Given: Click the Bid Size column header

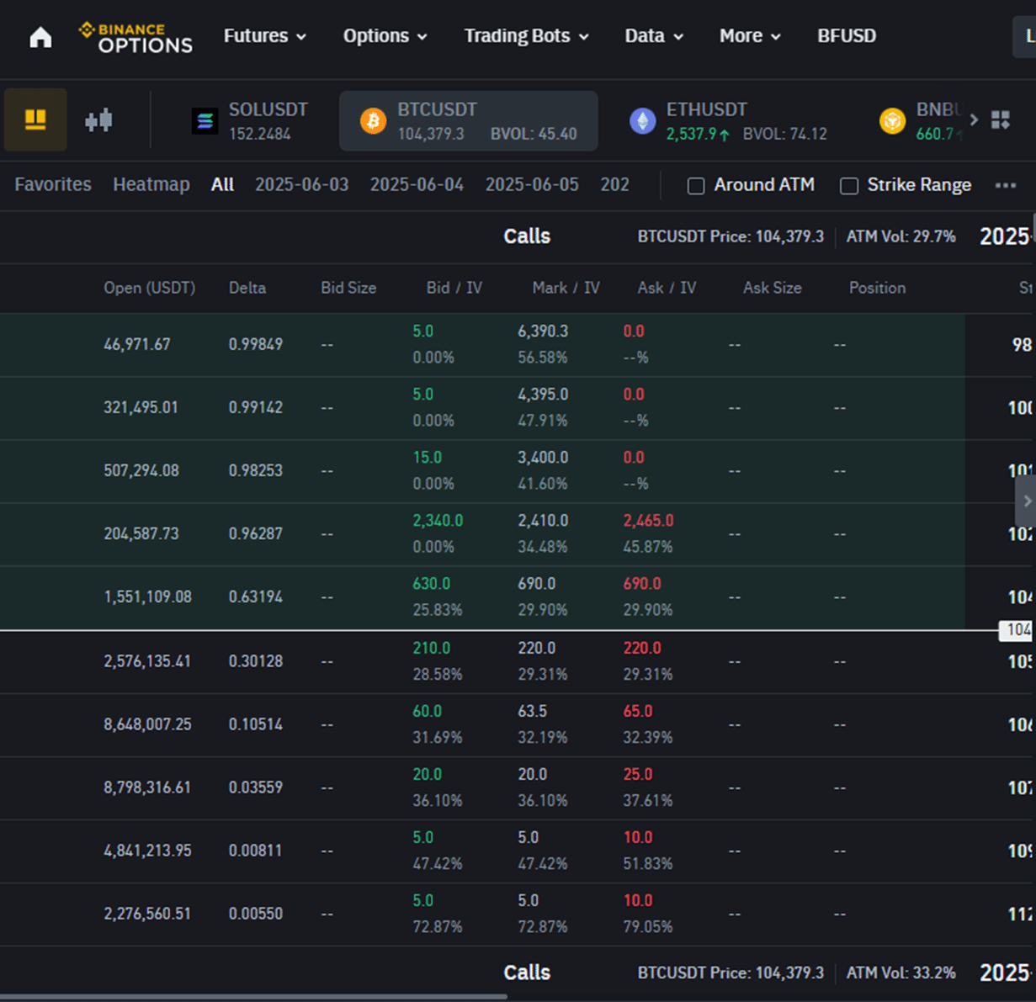Looking at the screenshot, I should pyautogui.click(x=348, y=288).
